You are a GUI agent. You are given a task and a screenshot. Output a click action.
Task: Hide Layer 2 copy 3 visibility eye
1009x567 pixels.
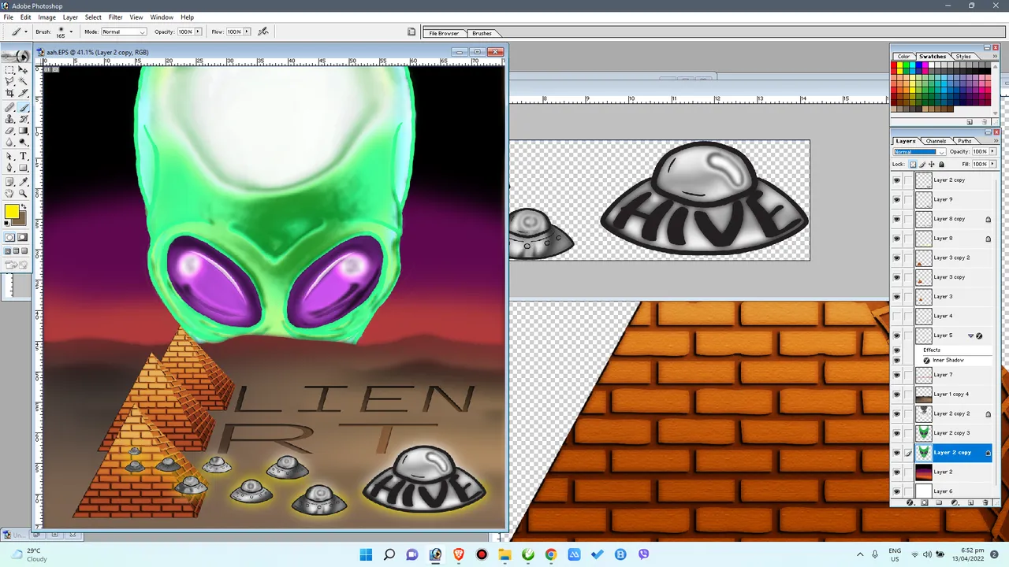click(896, 433)
